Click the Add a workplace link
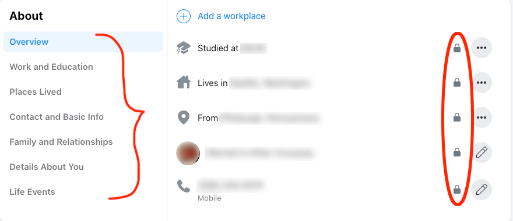The width and height of the screenshot is (513, 221). (231, 16)
